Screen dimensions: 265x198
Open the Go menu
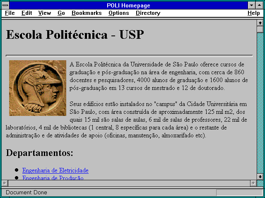(x=61, y=13)
